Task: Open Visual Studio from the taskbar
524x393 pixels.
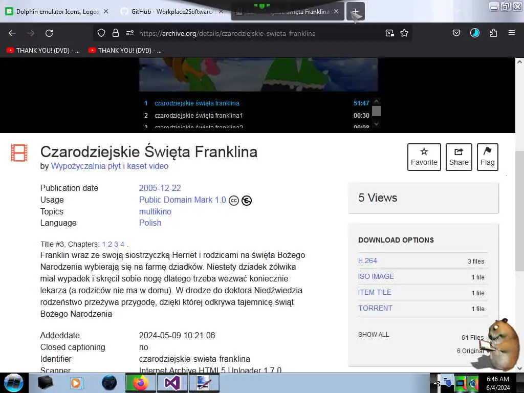Action: (x=172, y=383)
